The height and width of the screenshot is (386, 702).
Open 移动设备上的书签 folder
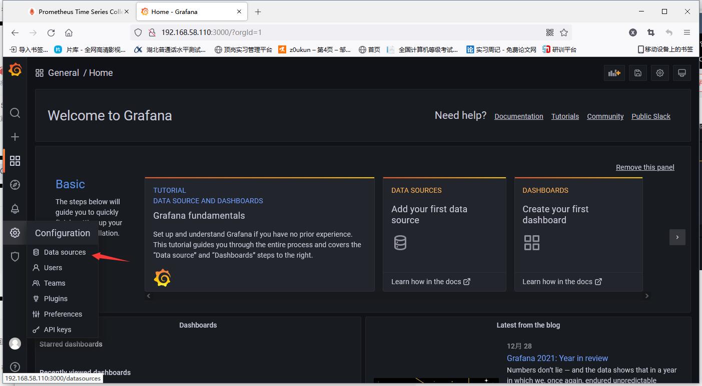(665, 49)
